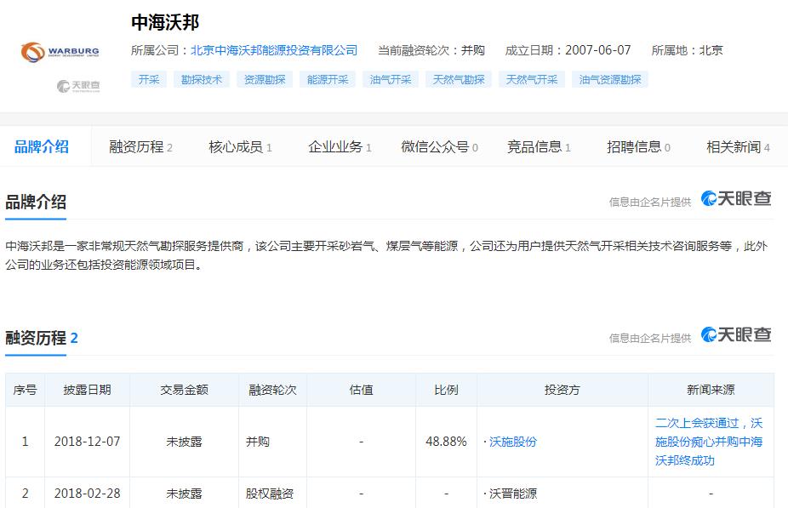The height and width of the screenshot is (508, 788).
Task: Click the date cell 2018-02-28
Action: point(87,494)
